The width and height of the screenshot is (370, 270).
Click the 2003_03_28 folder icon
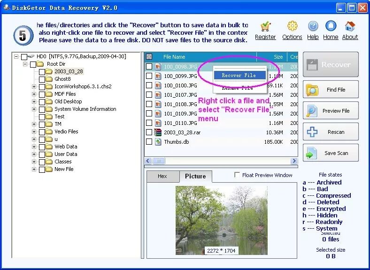click(x=49, y=71)
